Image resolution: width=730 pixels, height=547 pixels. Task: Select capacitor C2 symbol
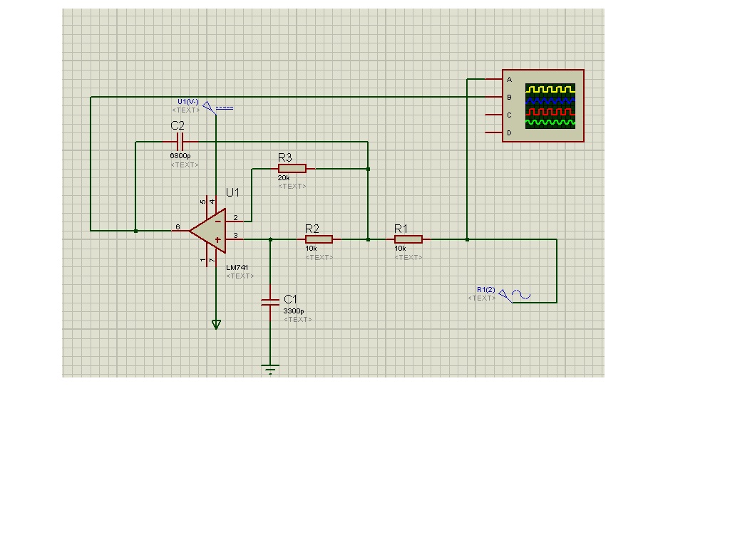click(x=178, y=142)
